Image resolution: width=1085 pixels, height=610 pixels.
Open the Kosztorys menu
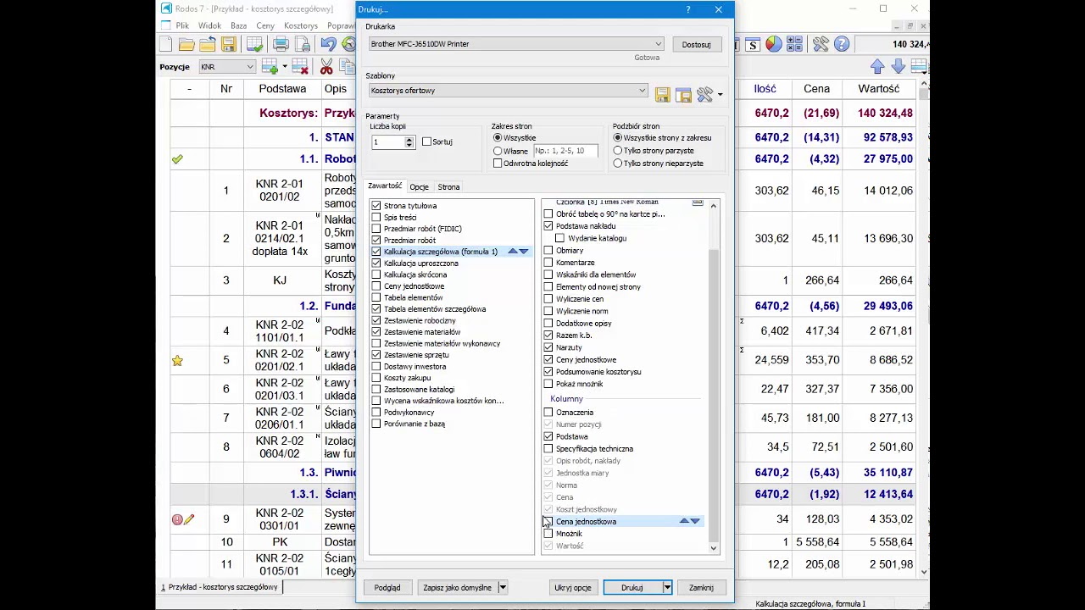[x=301, y=25]
